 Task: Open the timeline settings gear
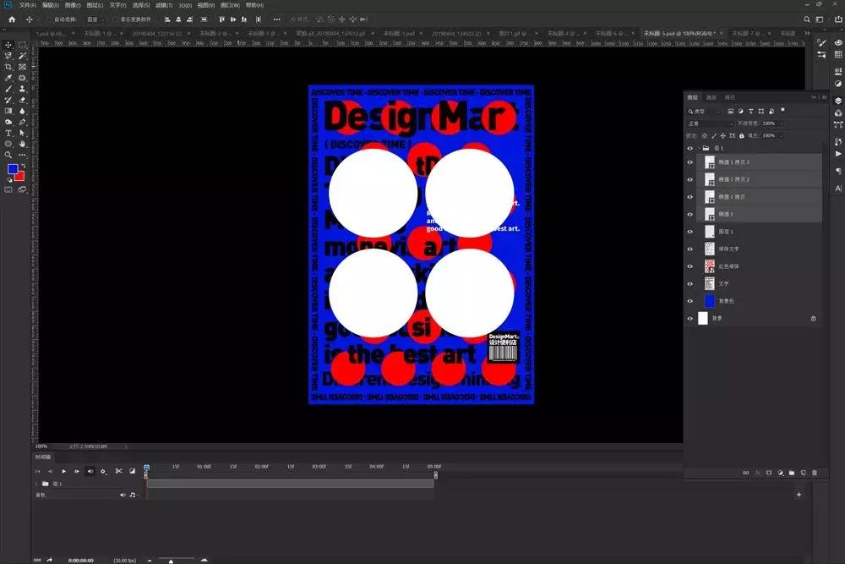pyautogui.click(x=103, y=471)
